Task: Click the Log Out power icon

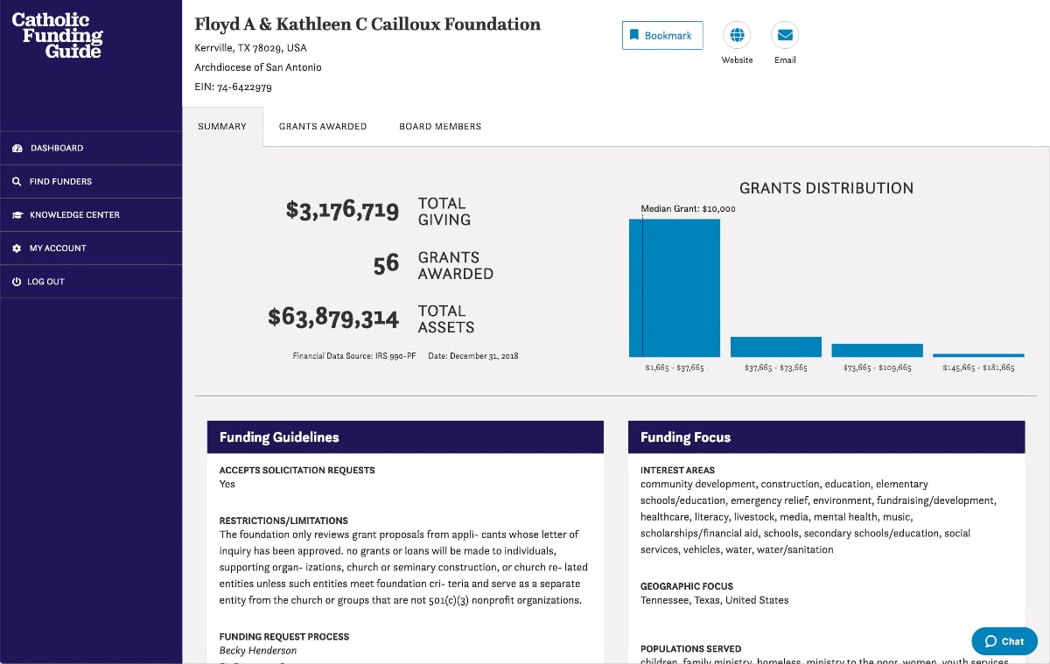Action: [17, 282]
